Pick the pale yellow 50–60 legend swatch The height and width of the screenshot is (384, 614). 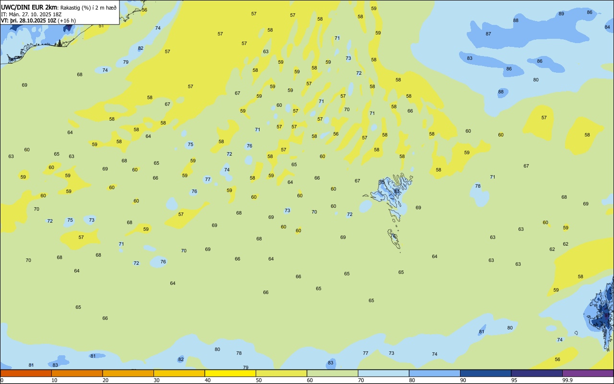281,373
